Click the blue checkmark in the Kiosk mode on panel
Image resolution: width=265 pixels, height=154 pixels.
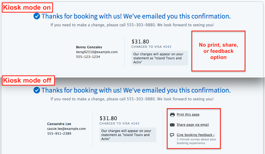point(37,16)
